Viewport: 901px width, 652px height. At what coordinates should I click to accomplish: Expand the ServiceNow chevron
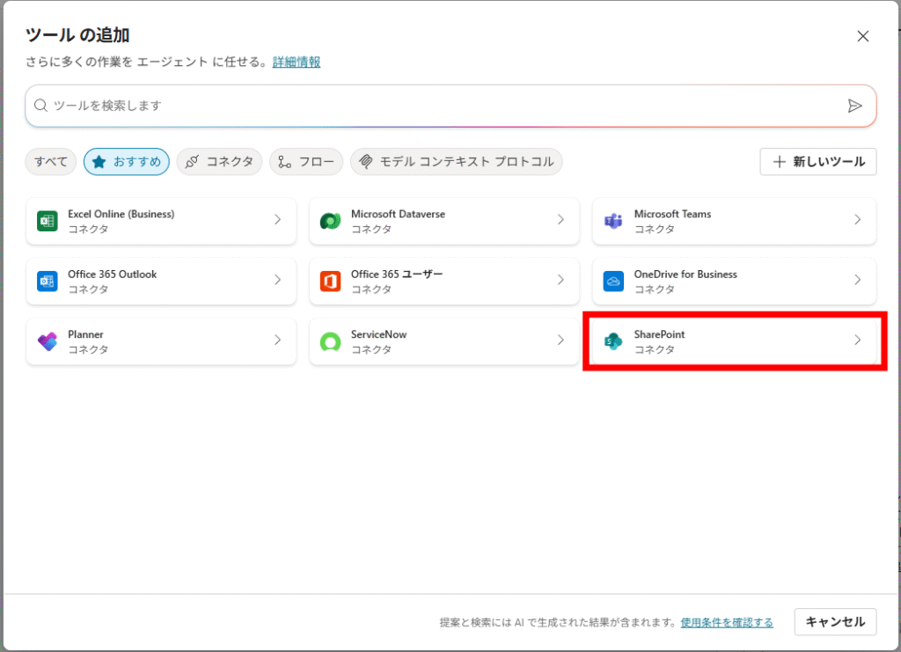pos(560,340)
